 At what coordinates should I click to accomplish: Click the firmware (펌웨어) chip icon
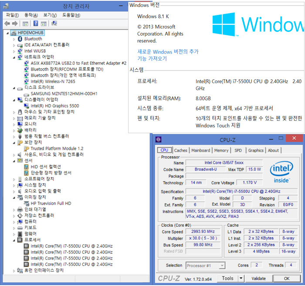[20, 234]
